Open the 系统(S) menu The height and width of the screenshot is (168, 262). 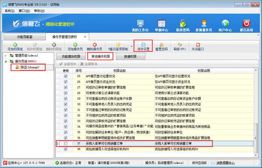pyautogui.click(x=10, y=11)
